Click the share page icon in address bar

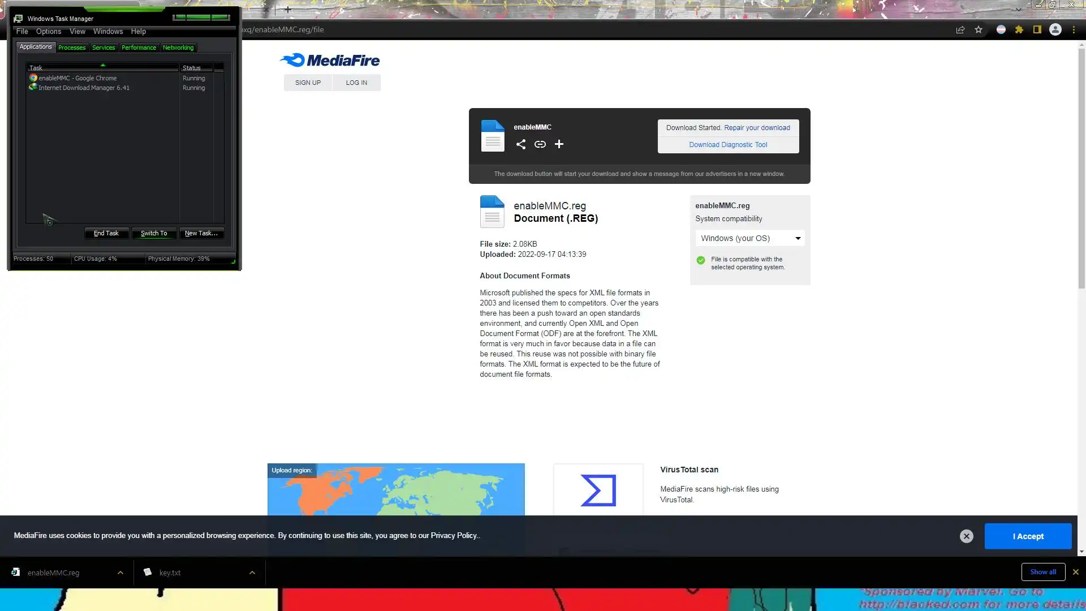click(960, 30)
